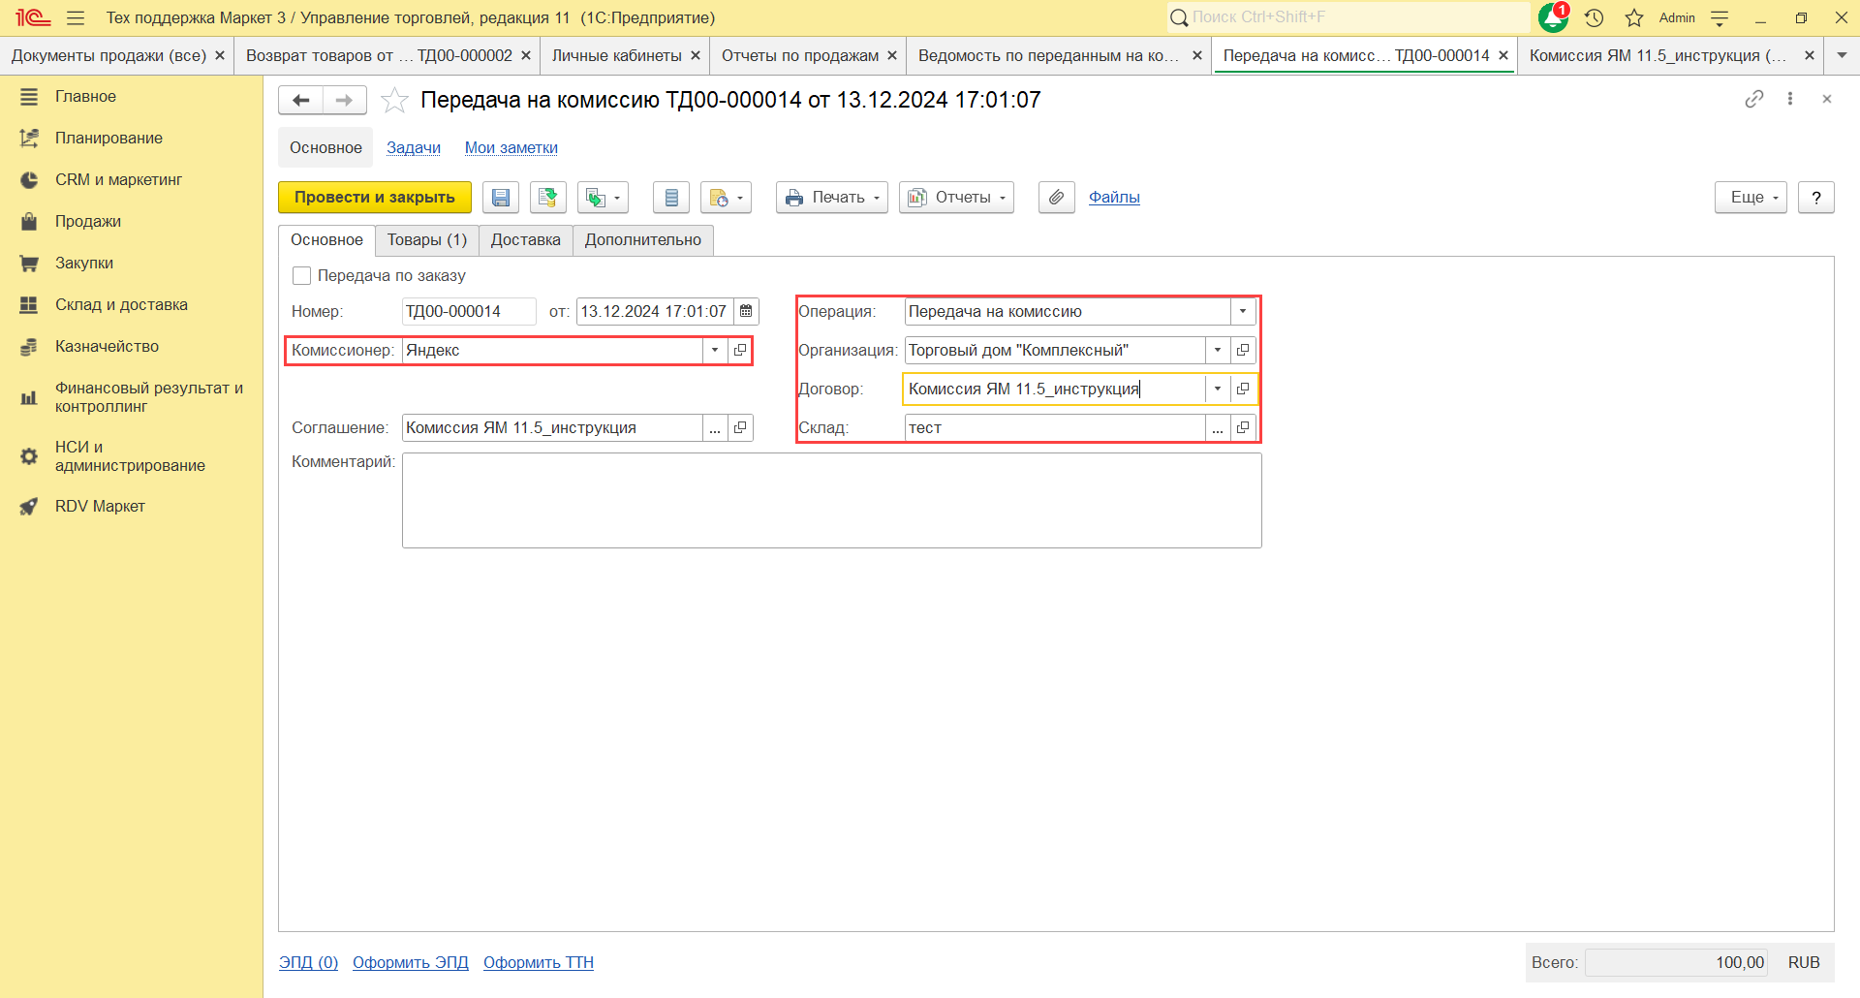Go back with left arrow

pyautogui.click(x=300, y=100)
